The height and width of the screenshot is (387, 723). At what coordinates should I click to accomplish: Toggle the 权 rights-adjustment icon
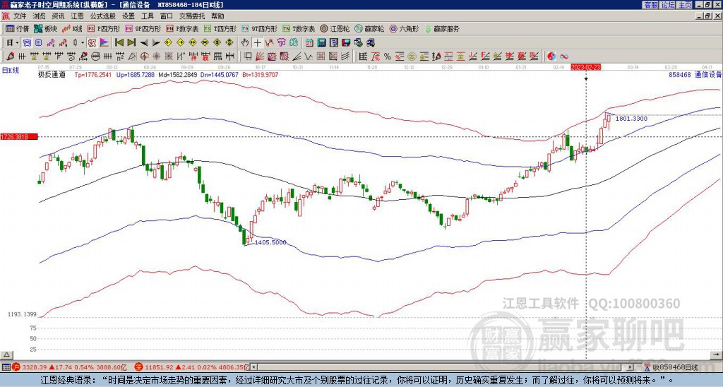coord(92,43)
